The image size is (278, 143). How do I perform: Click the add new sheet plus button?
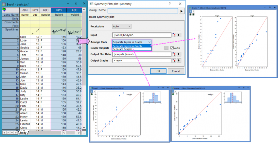[11, 133]
